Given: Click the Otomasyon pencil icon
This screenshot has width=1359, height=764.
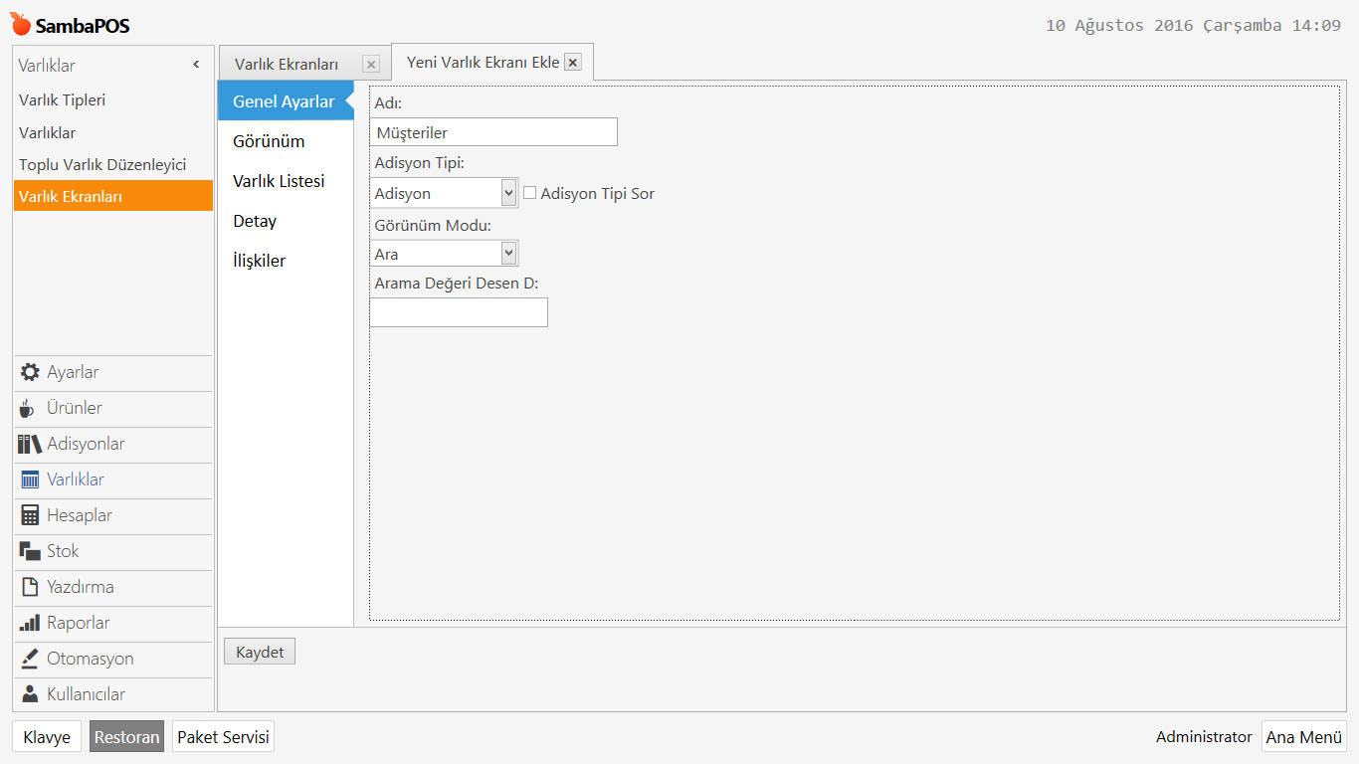Looking at the screenshot, I should (30, 659).
